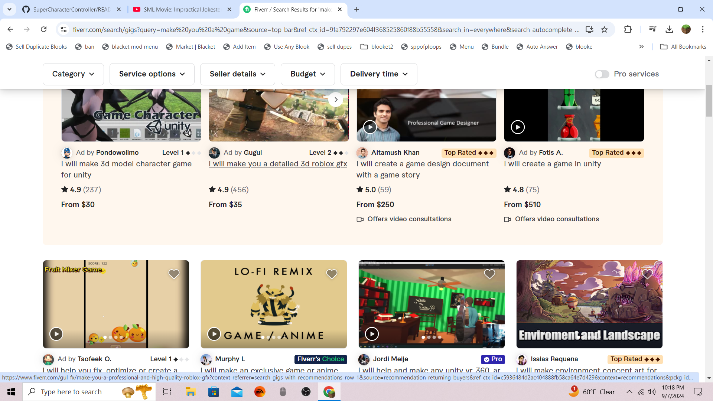This screenshot has width=713, height=401.
Task: Expand the Delivery time dropdown
Action: [378, 74]
